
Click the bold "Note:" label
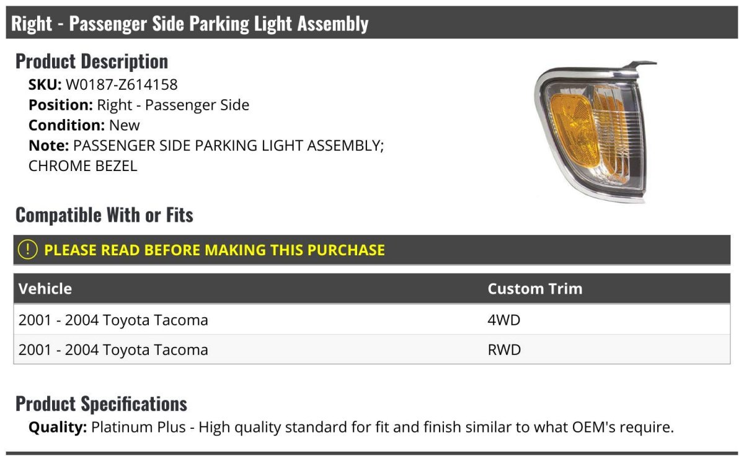pyautogui.click(x=48, y=146)
